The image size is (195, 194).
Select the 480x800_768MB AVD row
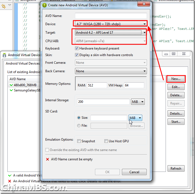pos(24,85)
